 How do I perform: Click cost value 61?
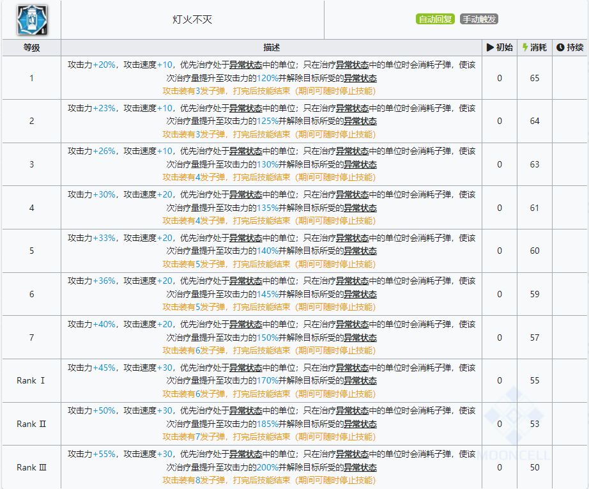pos(535,208)
